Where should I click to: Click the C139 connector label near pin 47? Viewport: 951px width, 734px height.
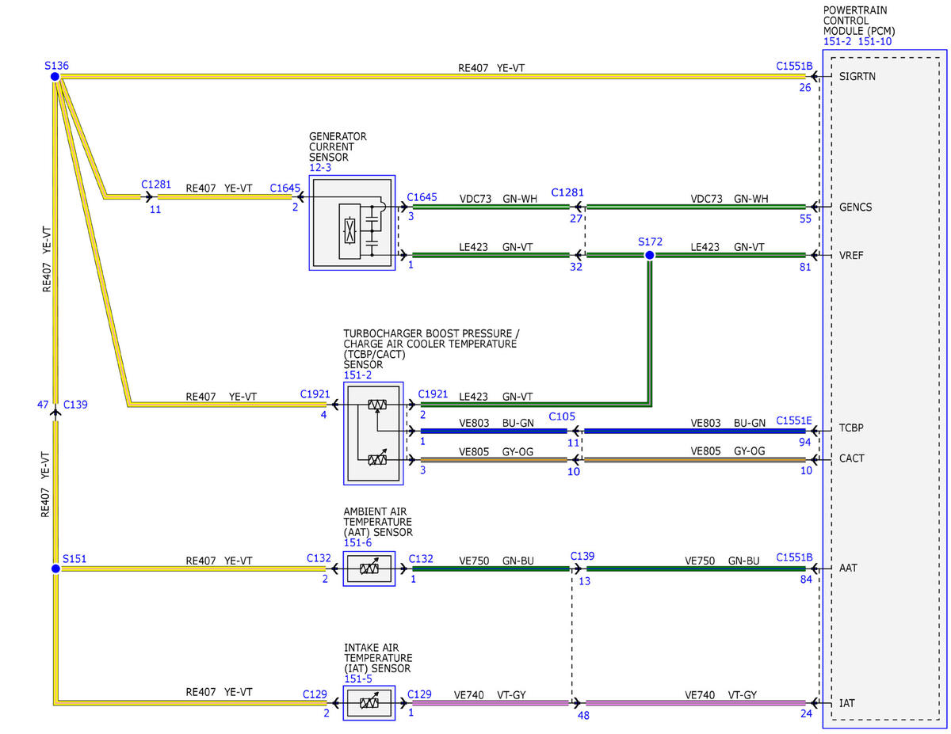point(75,404)
